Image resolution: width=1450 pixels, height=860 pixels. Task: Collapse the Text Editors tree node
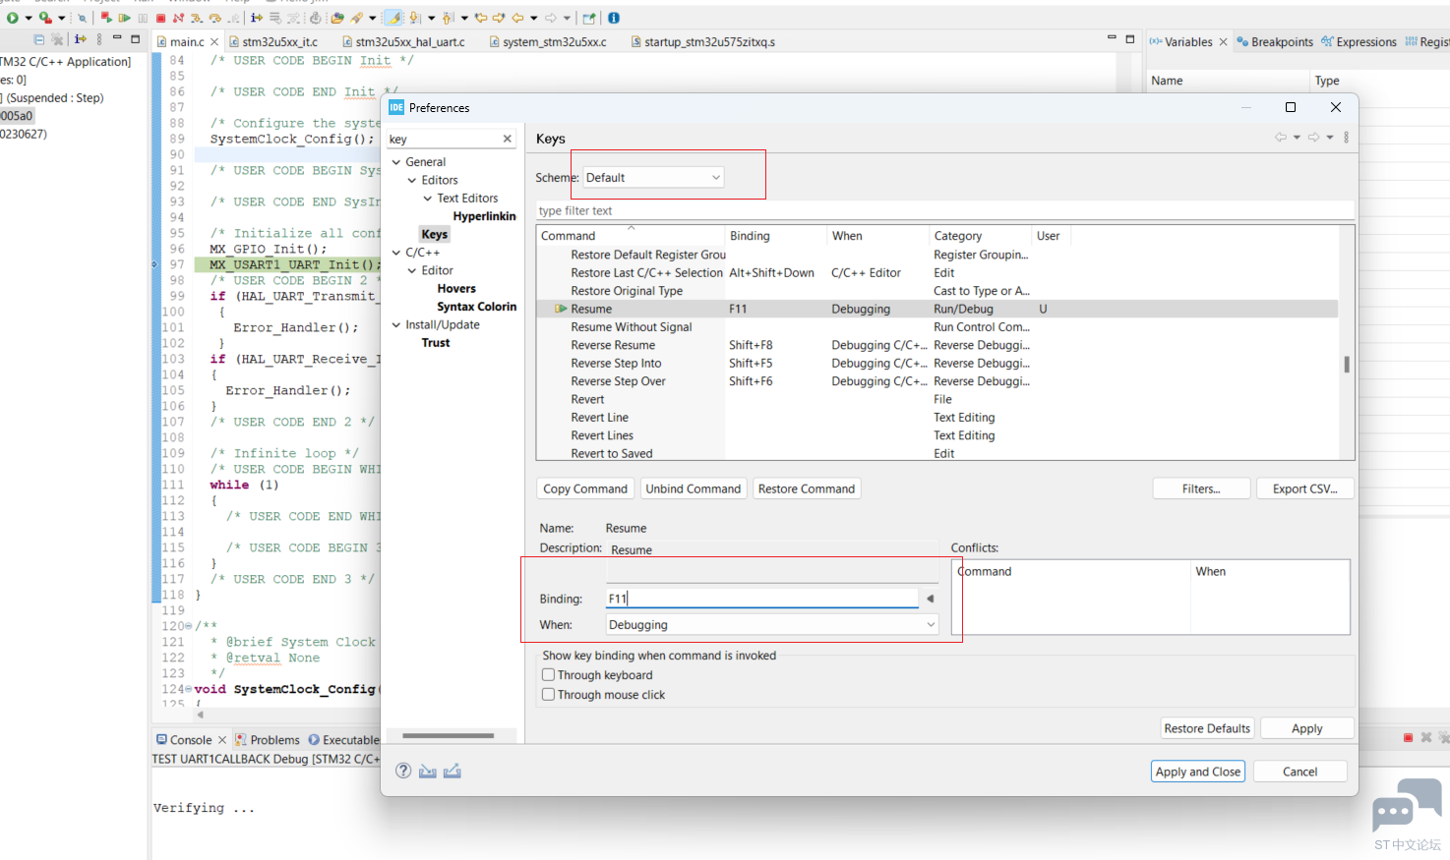pos(428,199)
